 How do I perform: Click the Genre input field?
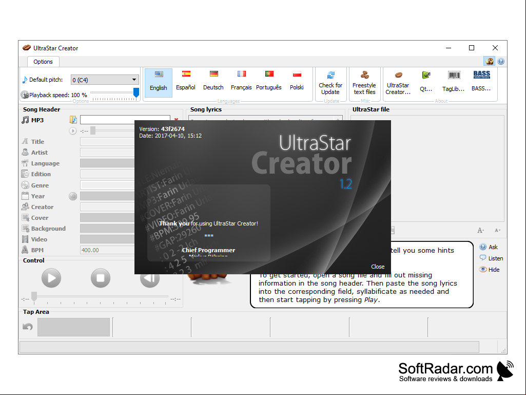click(x=107, y=185)
